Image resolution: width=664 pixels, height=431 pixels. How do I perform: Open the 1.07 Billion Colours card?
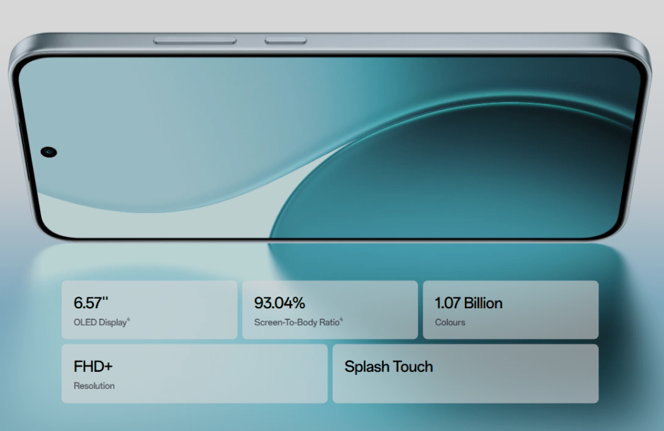point(510,310)
